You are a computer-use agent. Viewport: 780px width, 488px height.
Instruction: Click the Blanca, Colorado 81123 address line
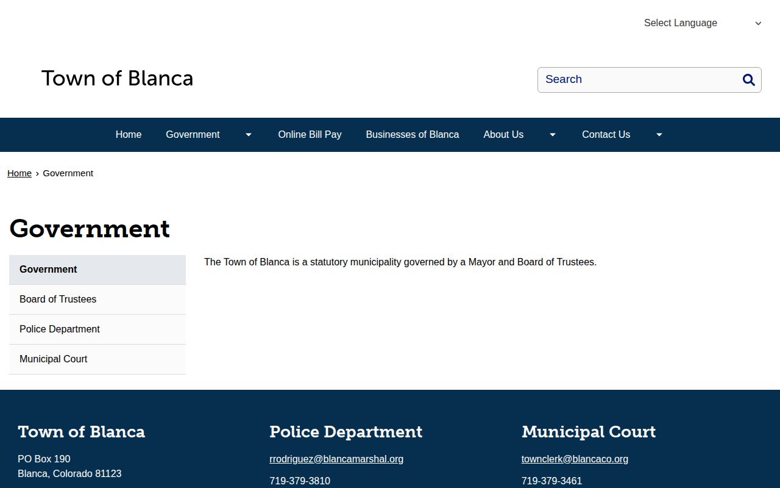(x=69, y=474)
